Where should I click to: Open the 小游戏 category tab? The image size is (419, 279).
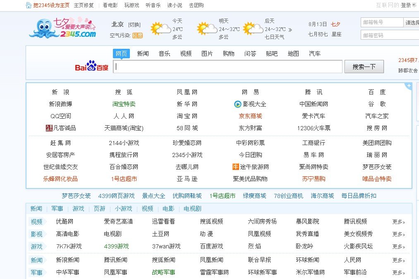[123, 209]
